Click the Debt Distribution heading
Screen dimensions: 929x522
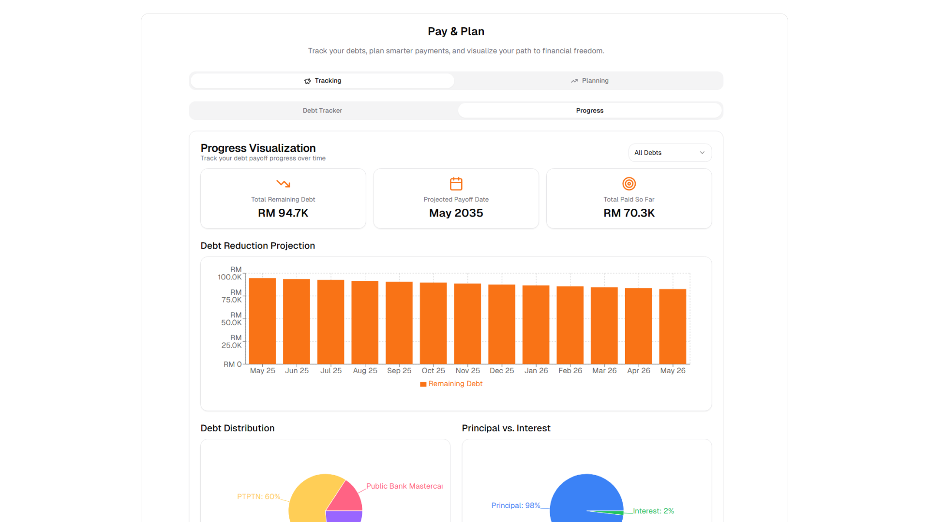tap(238, 428)
